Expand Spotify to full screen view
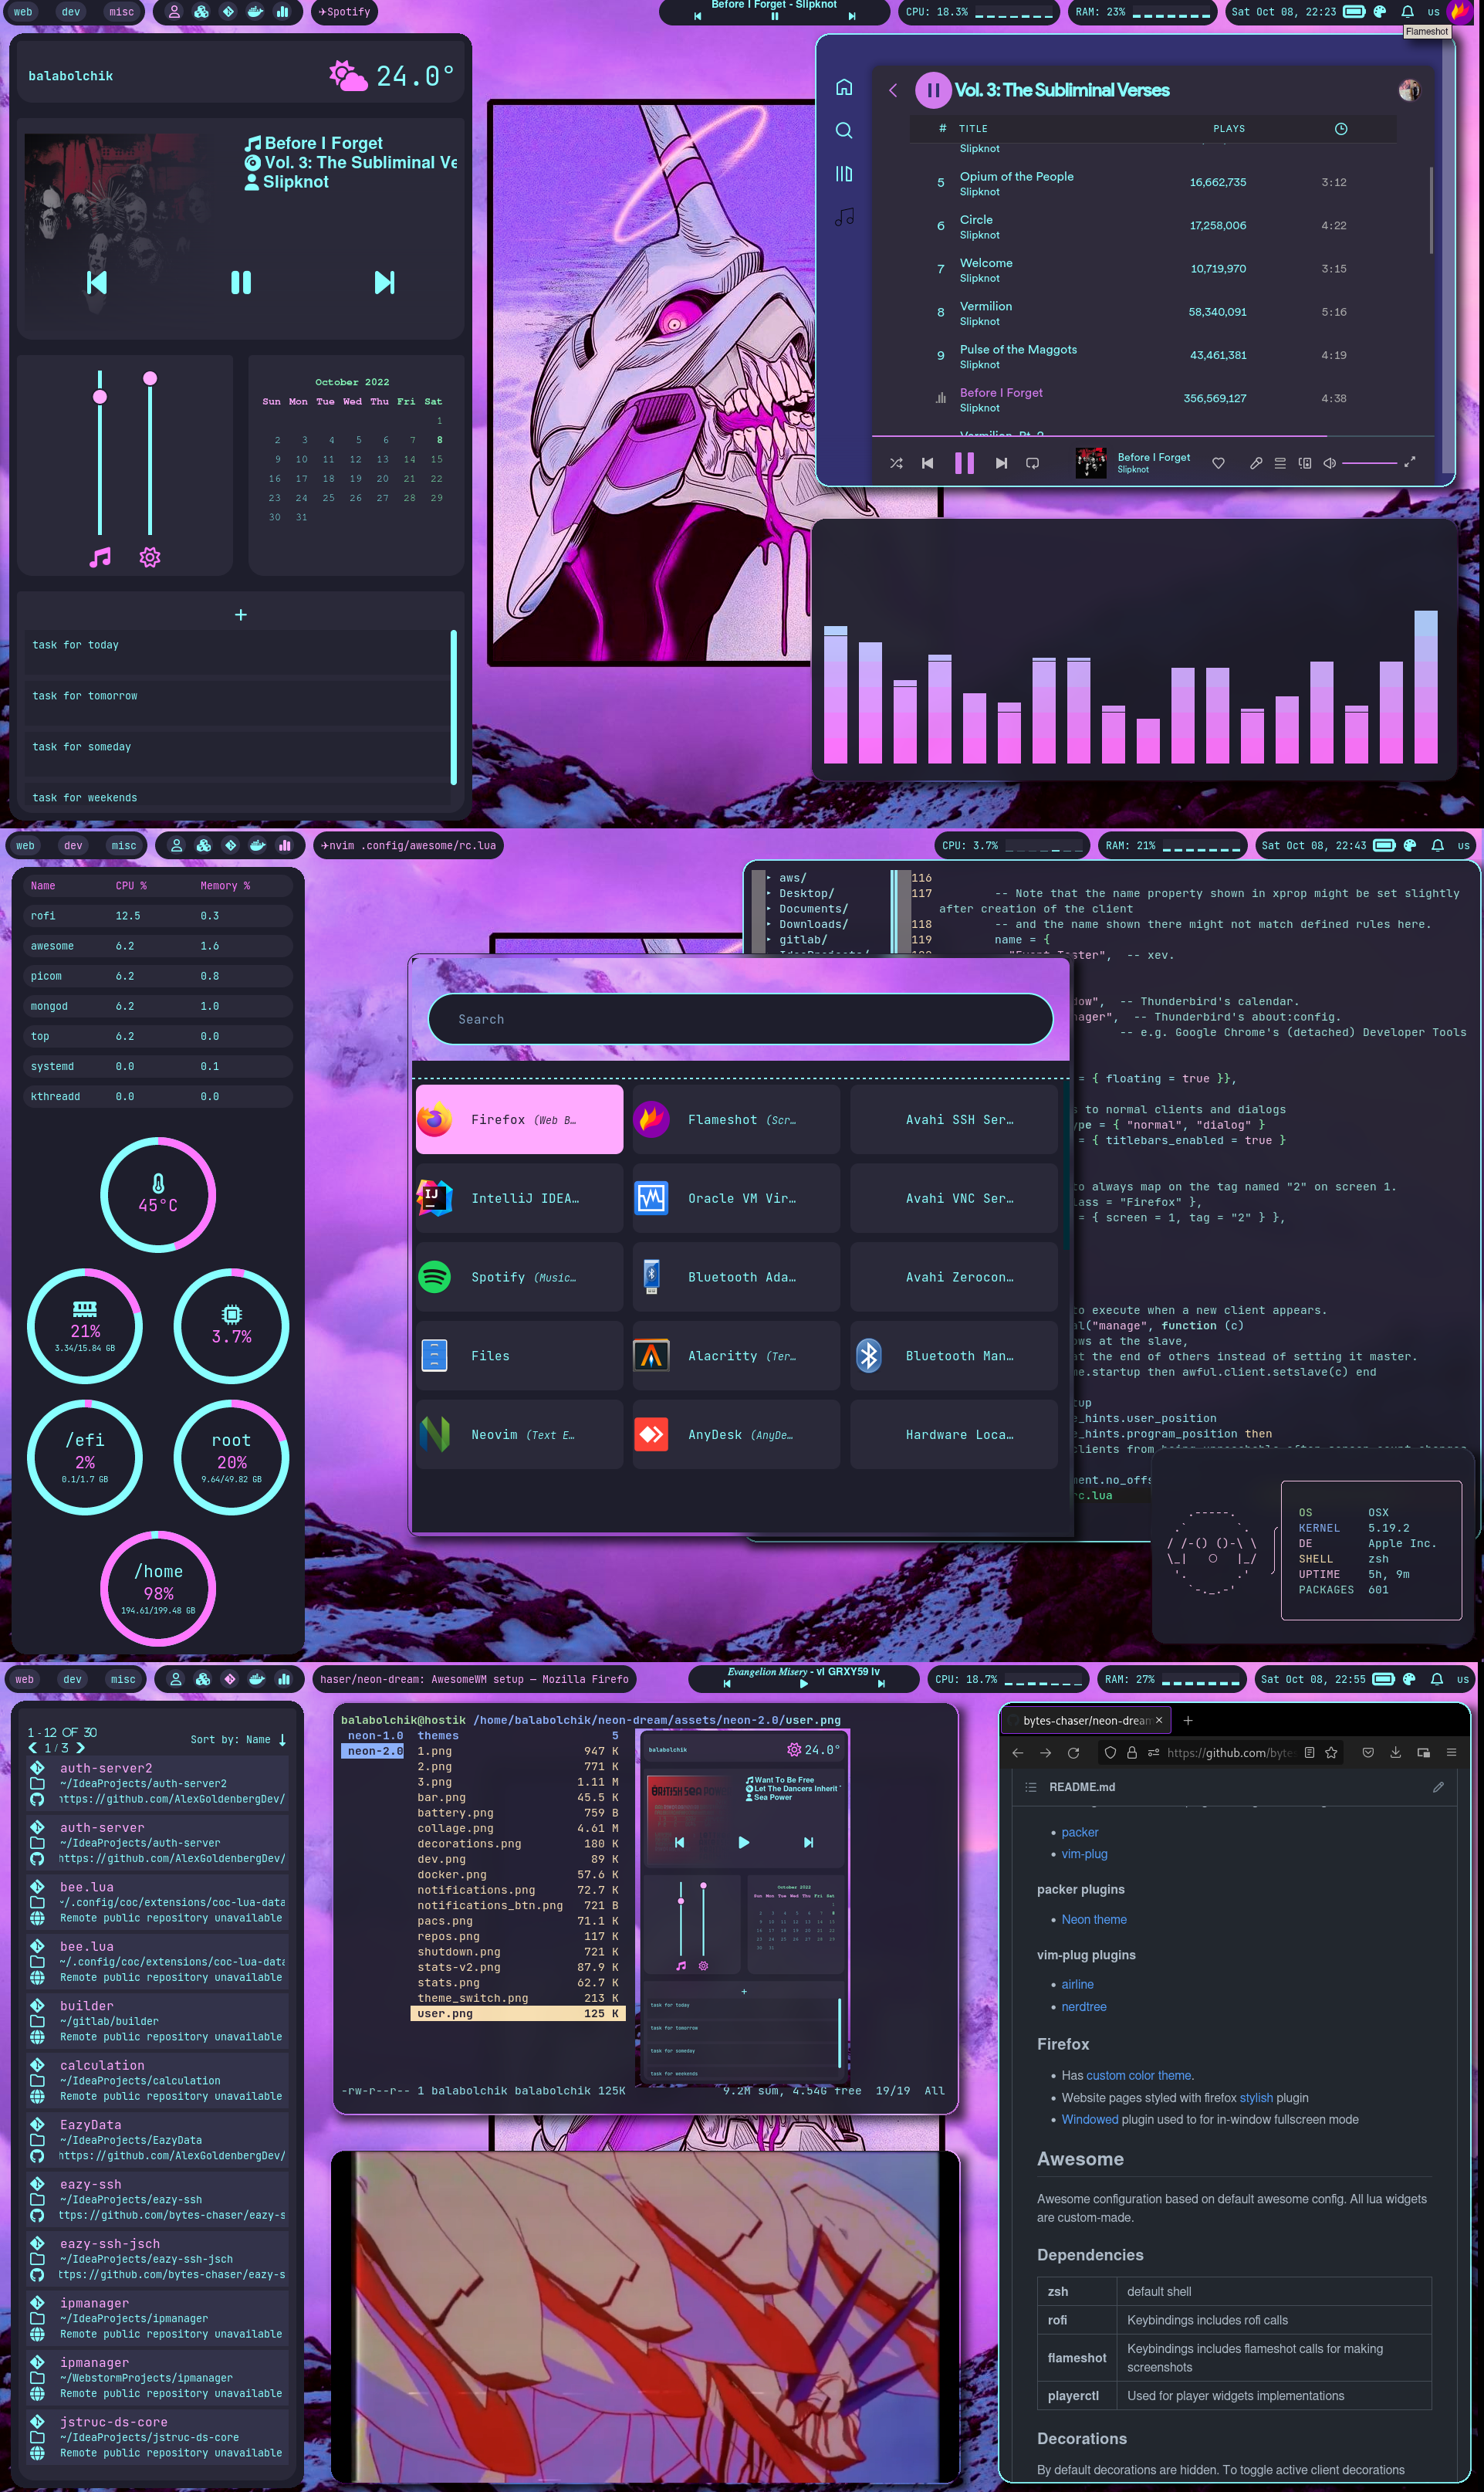Screen dimensions: 1484x2492 tap(1410, 462)
